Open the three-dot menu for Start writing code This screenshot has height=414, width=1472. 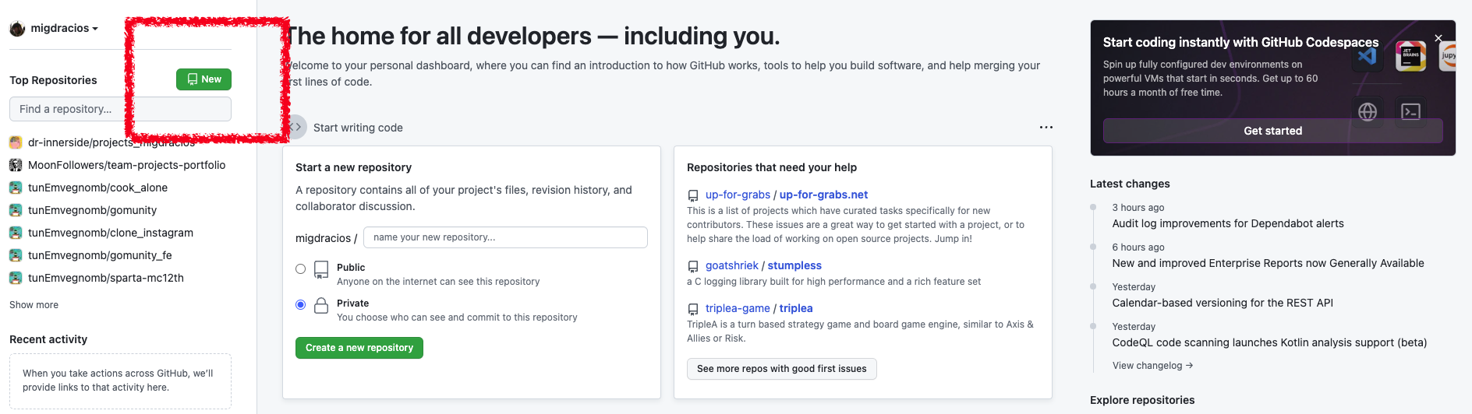click(x=1046, y=128)
